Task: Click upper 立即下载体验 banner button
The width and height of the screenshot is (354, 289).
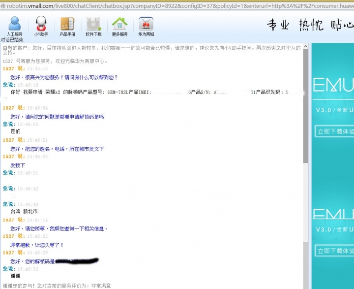Action: click(335, 131)
